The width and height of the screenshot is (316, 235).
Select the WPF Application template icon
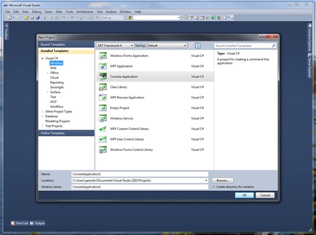tap(103, 66)
